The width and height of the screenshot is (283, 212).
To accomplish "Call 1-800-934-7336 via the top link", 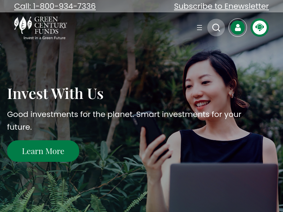I will click(x=55, y=6).
